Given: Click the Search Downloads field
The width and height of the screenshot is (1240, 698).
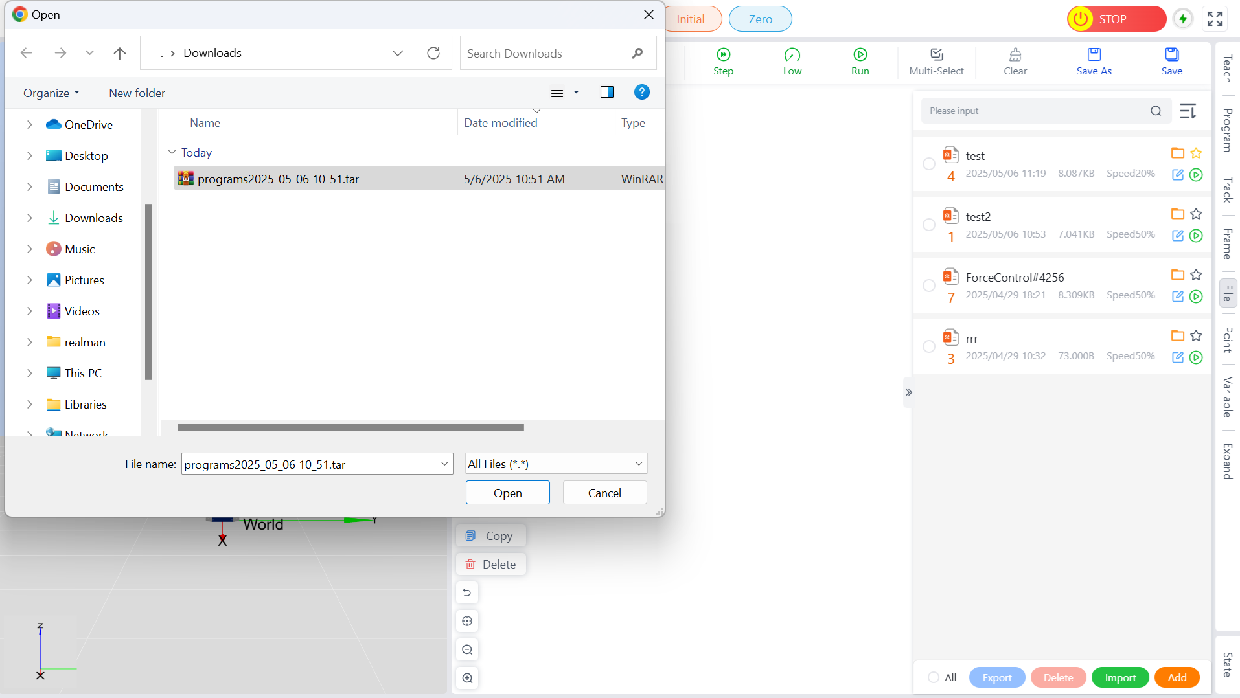Looking at the screenshot, I should [x=547, y=53].
